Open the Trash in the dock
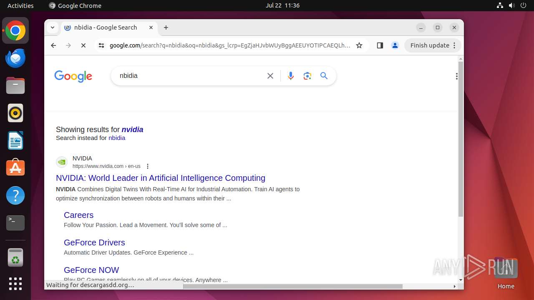 pyautogui.click(x=15, y=257)
